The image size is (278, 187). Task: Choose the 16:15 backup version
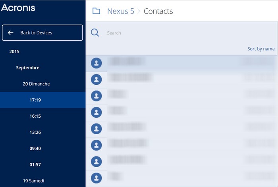click(x=35, y=116)
